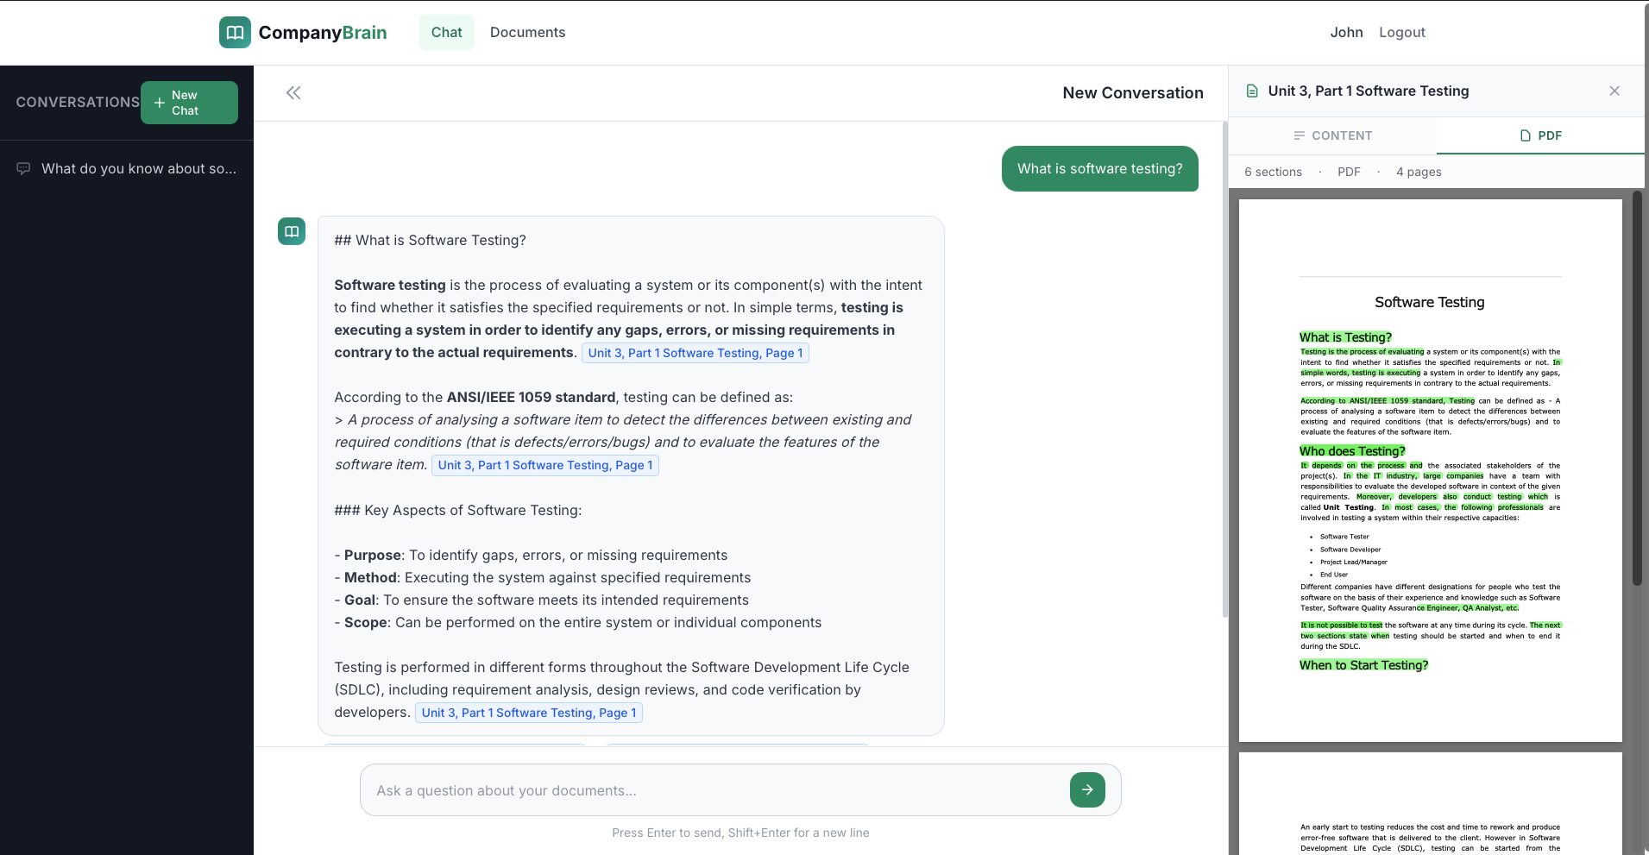Switch to the PDF tab

tap(1540, 135)
